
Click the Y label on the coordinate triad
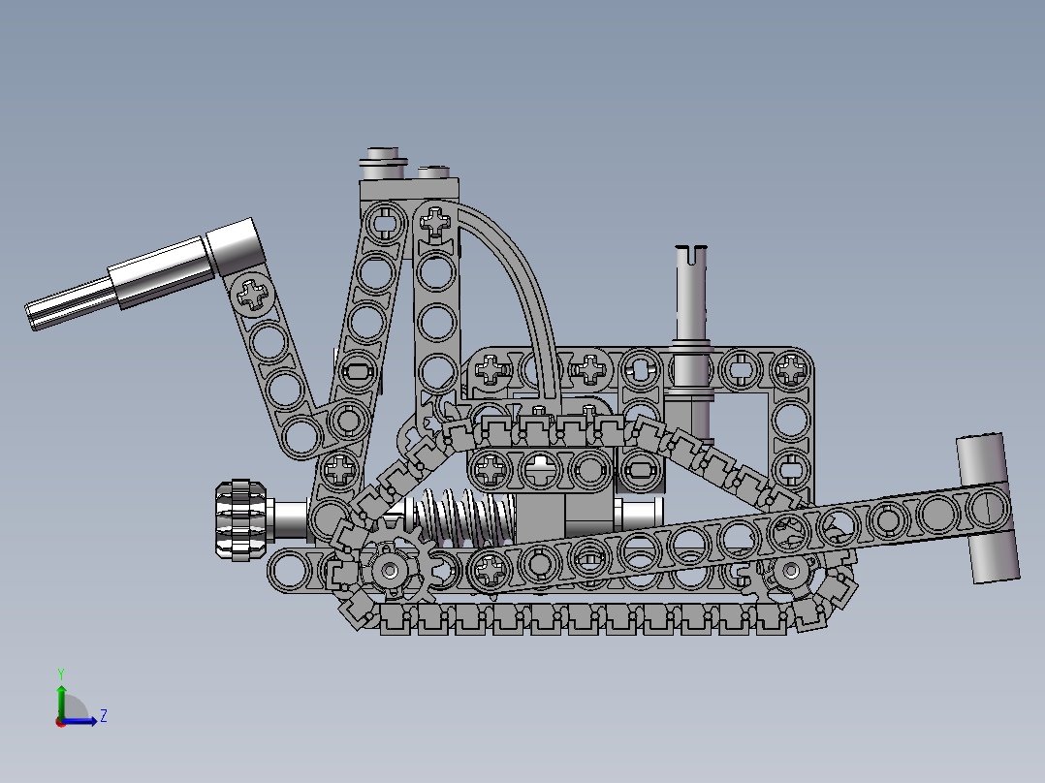[x=61, y=674]
